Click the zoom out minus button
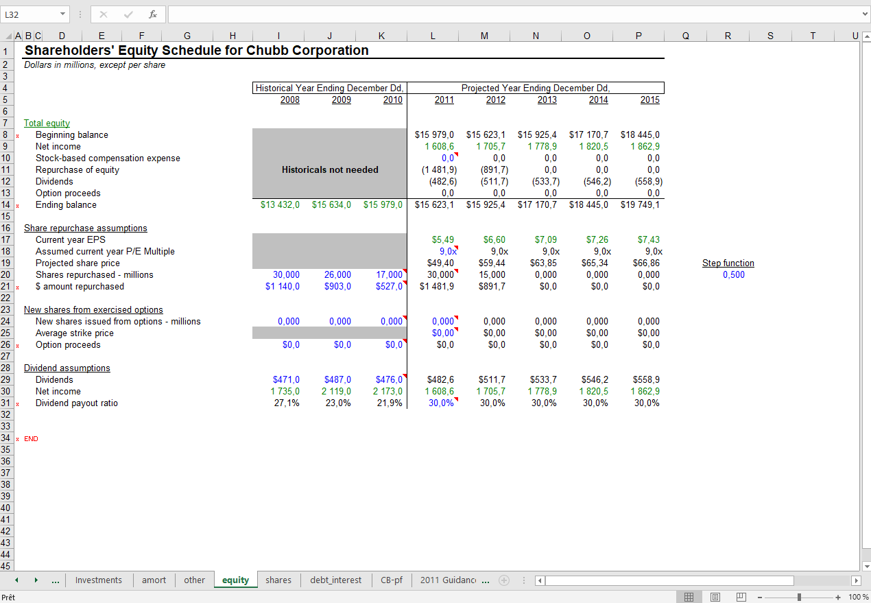The width and height of the screenshot is (871, 603). point(759,598)
